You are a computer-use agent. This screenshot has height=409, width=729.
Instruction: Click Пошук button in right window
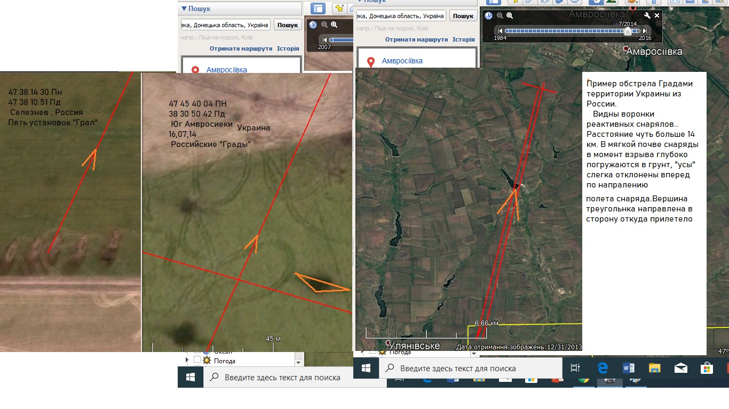tap(463, 16)
